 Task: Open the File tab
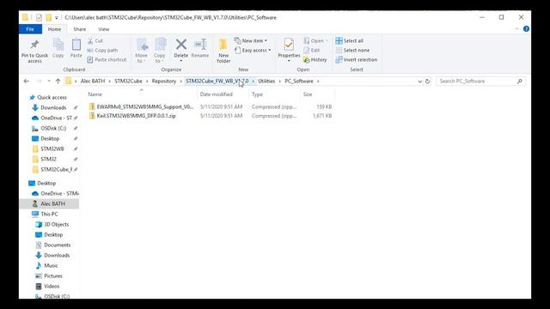pyautogui.click(x=30, y=29)
